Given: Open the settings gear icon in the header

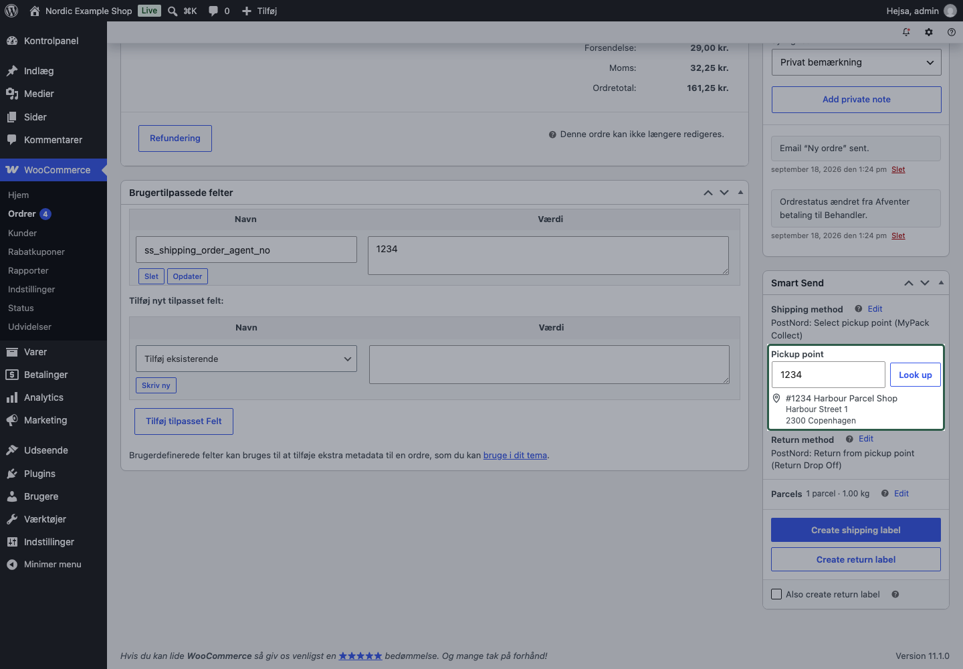Looking at the screenshot, I should pyautogui.click(x=929, y=32).
